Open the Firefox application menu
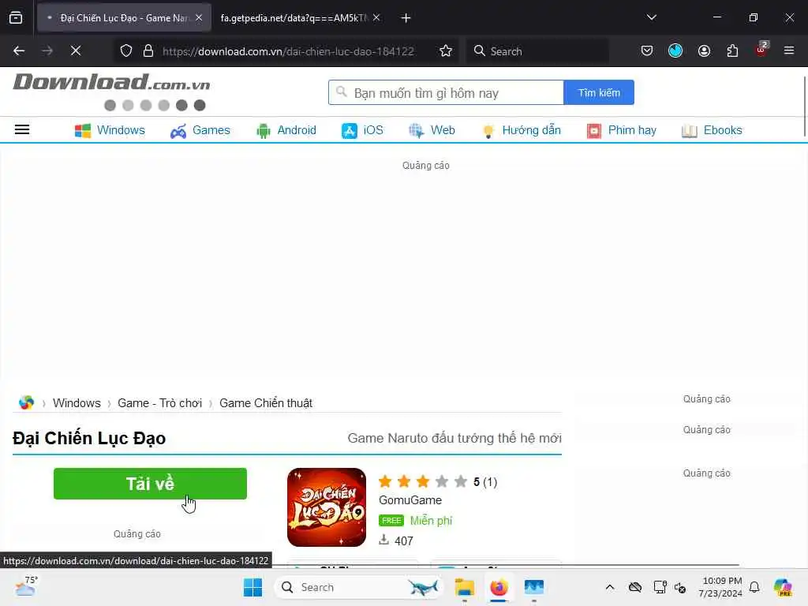Viewport: 808px width, 606px height. [x=789, y=51]
